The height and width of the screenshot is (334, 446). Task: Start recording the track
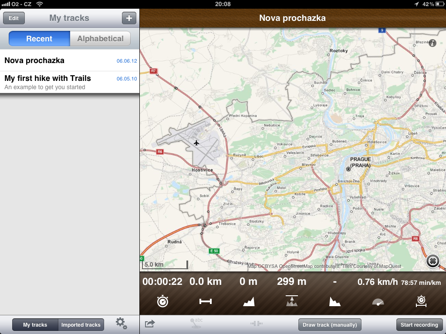[419, 324]
